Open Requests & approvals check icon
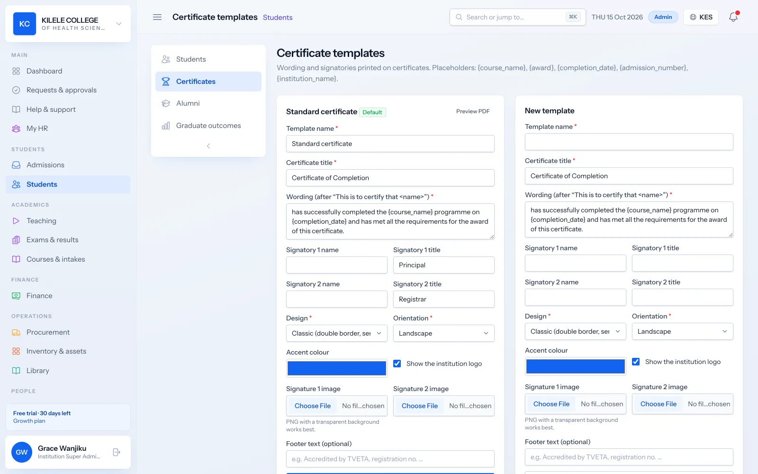 pyautogui.click(x=16, y=90)
